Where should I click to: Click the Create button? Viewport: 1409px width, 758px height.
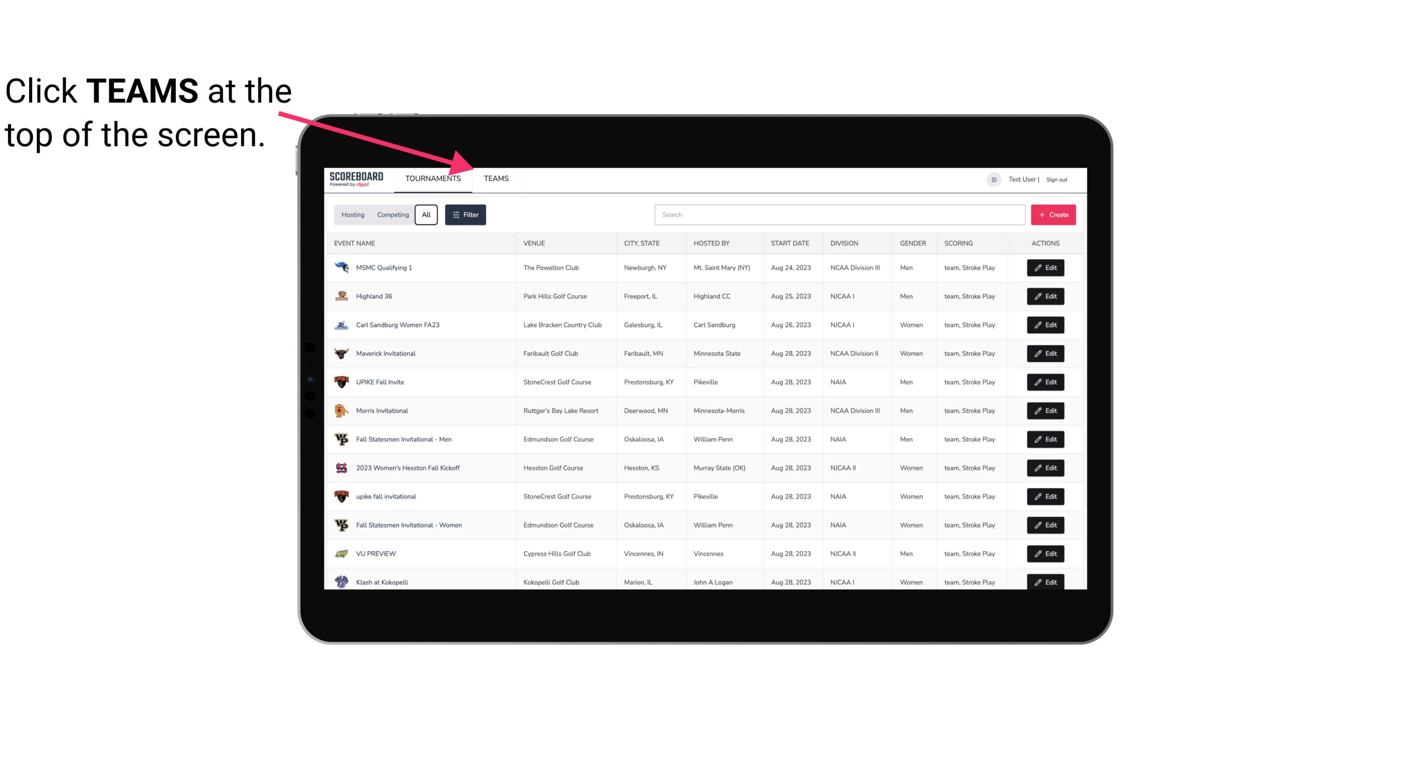click(x=1054, y=214)
